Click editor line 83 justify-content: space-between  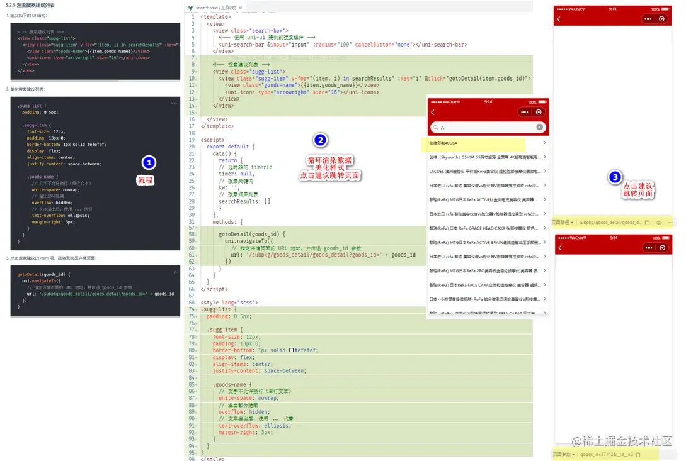259,371
